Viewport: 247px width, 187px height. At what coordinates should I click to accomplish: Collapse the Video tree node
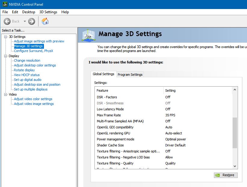point(5,94)
